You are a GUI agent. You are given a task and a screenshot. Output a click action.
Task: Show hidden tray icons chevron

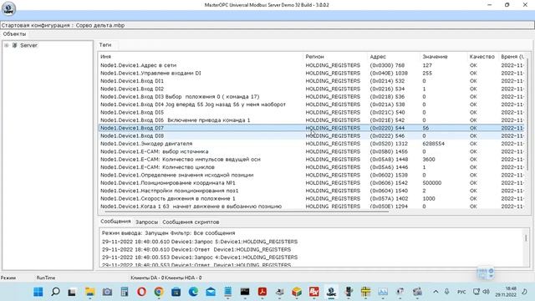coord(436,292)
